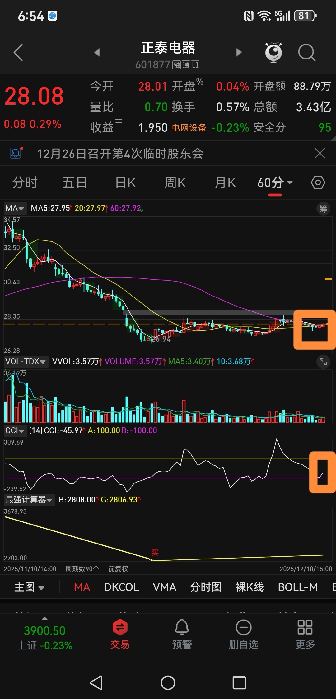The height and width of the screenshot is (699, 336).
Task: Open stock search magnifier
Action: [307, 52]
